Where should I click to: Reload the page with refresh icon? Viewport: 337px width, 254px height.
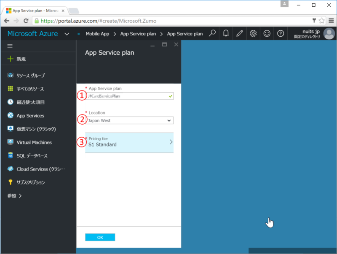coord(26,21)
